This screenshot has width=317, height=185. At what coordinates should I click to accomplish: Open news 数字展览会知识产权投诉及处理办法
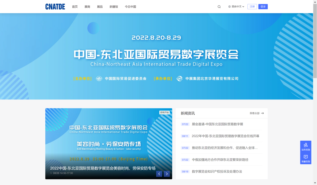point(217,172)
